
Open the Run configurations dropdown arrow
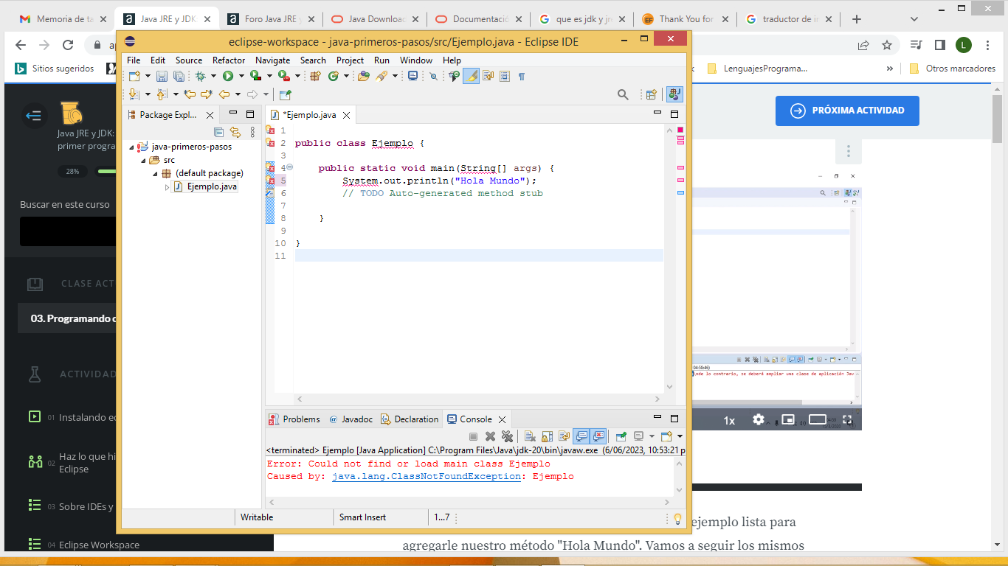click(241, 76)
